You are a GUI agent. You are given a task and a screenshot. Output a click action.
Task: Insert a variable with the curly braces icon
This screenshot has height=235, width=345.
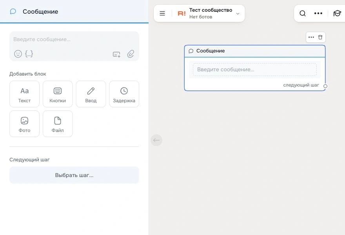tap(29, 54)
